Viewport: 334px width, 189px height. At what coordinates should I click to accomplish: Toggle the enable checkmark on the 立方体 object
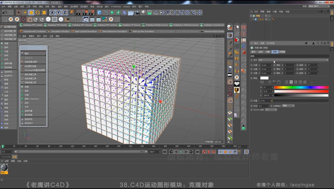click(270, 19)
